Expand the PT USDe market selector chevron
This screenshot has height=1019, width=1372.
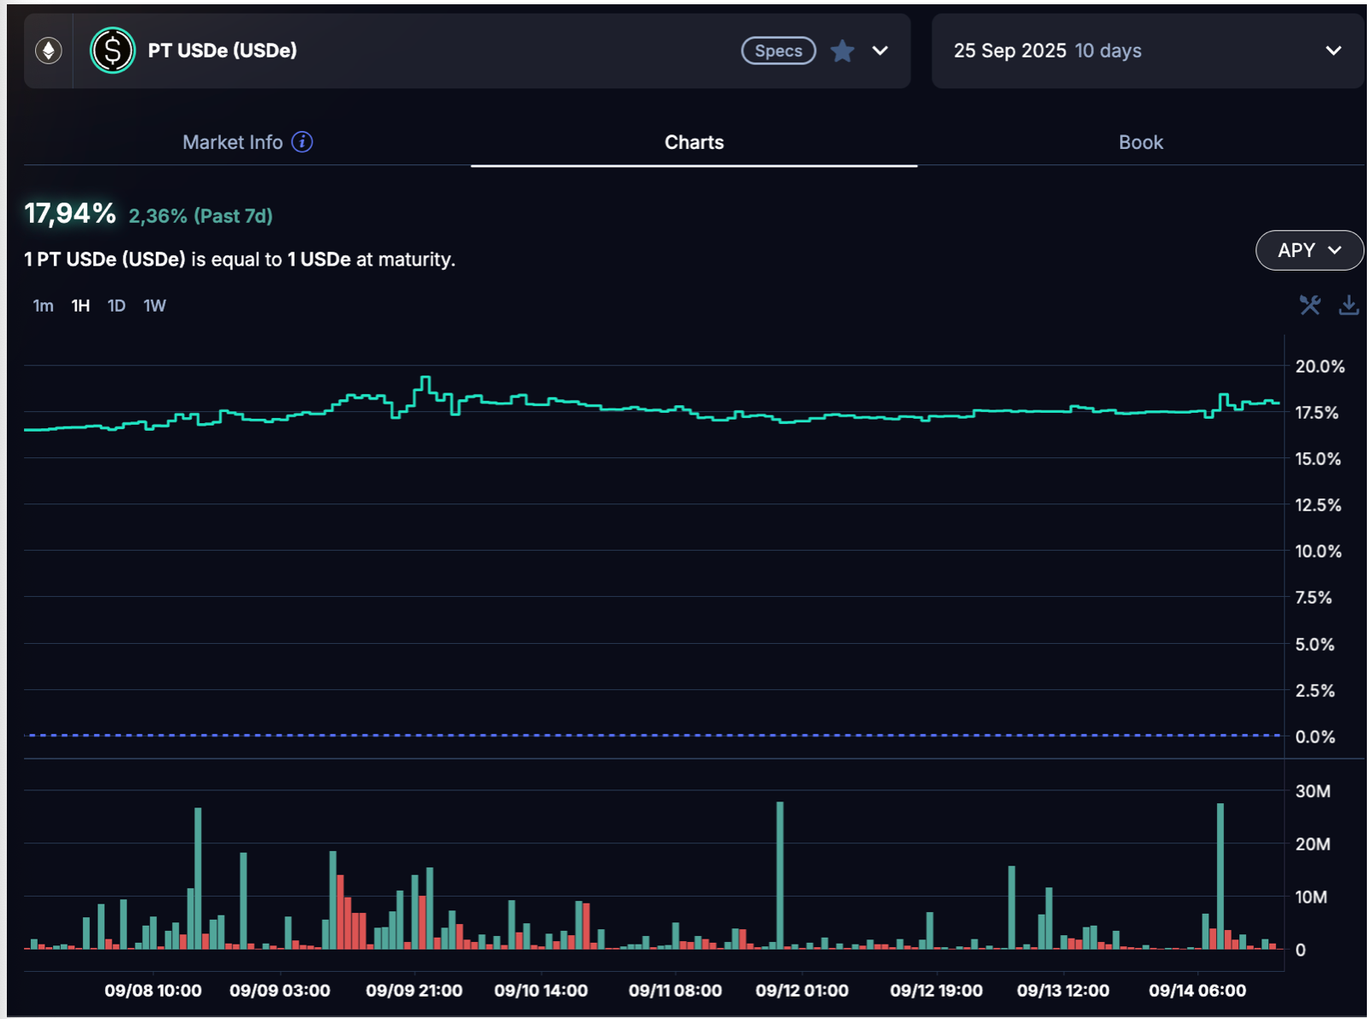[880, 51]
